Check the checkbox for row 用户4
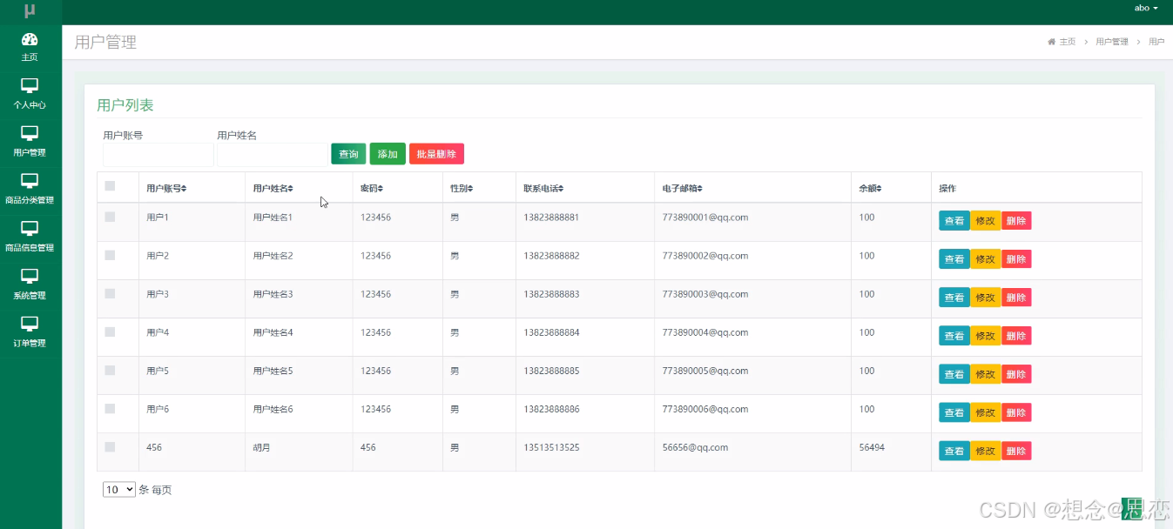 [x=110, y=331]
